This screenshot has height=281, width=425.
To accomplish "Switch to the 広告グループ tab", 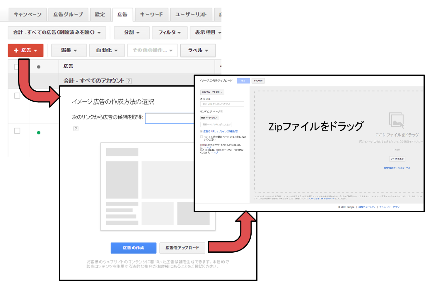I will point(68,14).
